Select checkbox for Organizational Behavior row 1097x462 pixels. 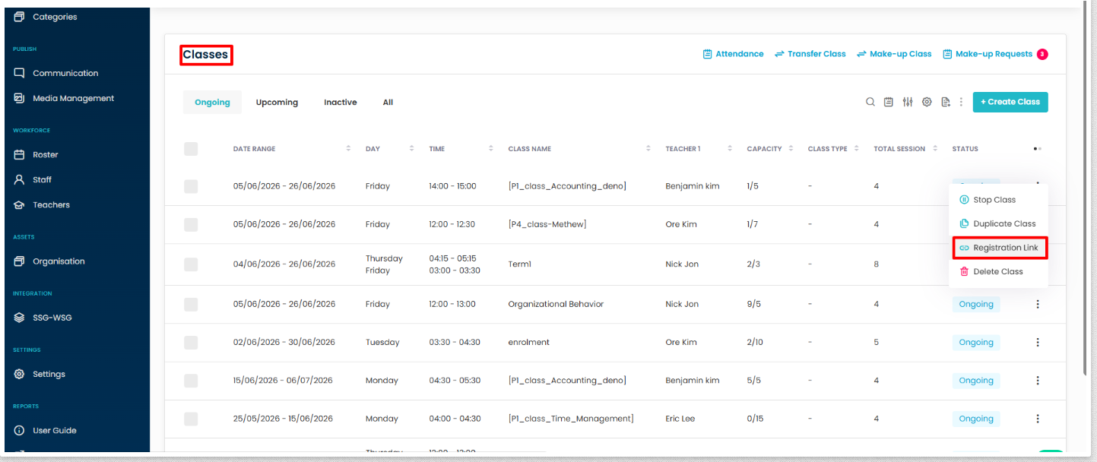tap(191, 304)
